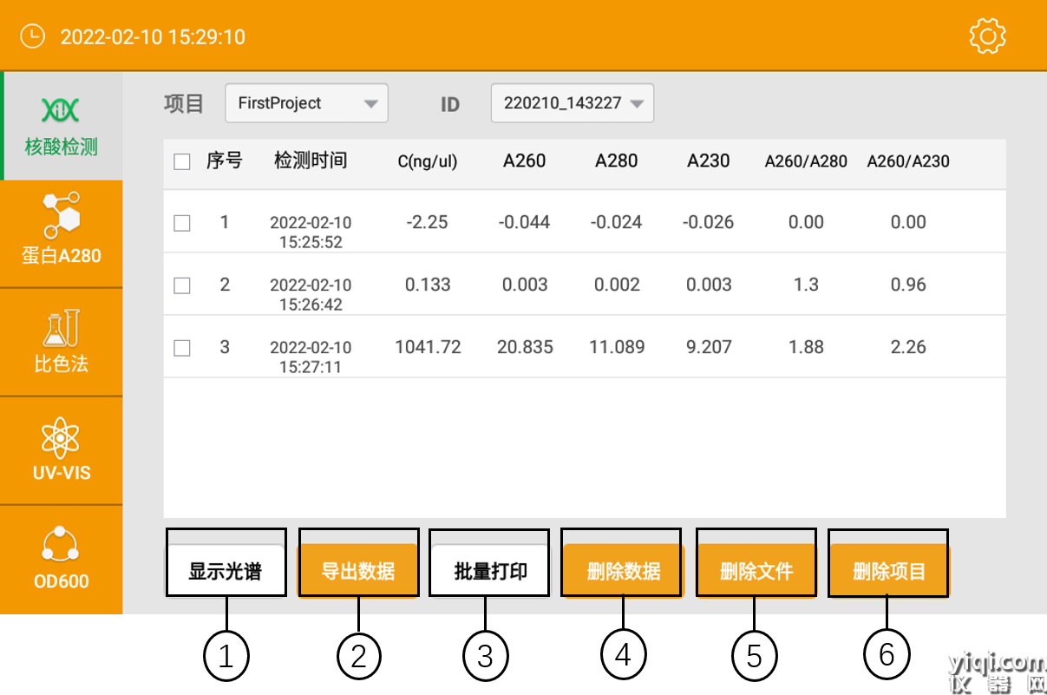Expand the ID 220210_143227 dropdown
Viewport: 1047px width, 695px height.
click(573, 103)
